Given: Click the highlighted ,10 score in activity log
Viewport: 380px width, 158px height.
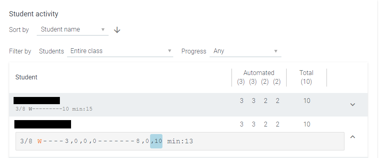Looking at the screenshot, I should click(x=156, y=141).
